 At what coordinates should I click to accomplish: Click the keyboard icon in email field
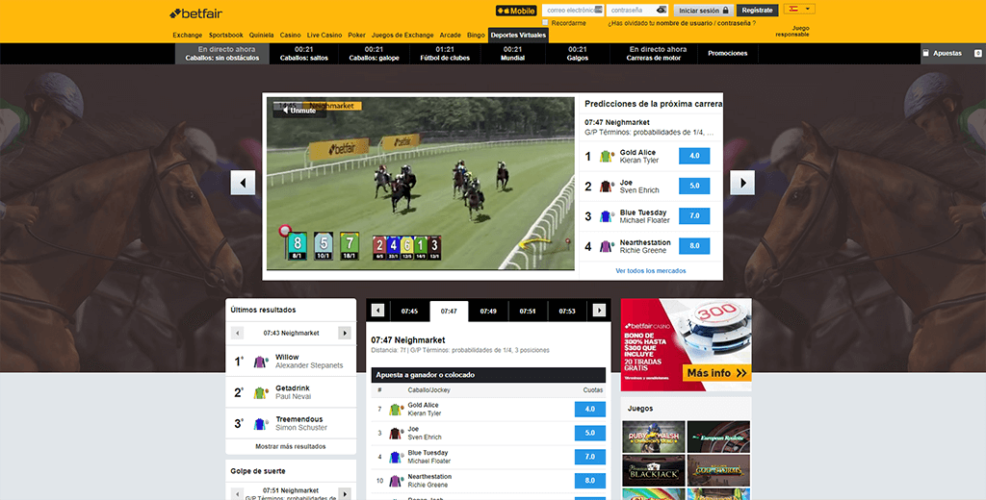coord(599,10)
